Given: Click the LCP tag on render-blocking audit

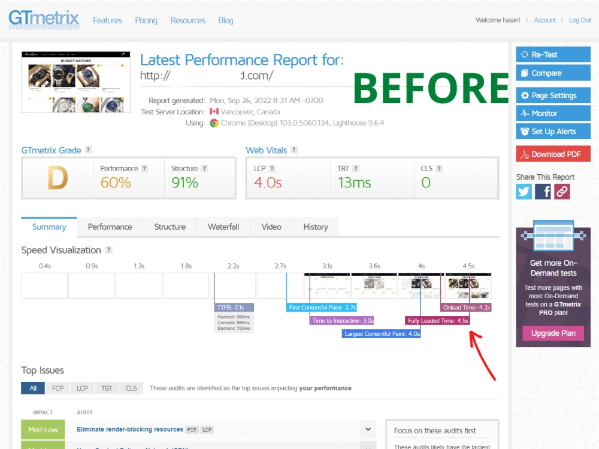Looking at the screenshot, I should click(x=207, y=429).
